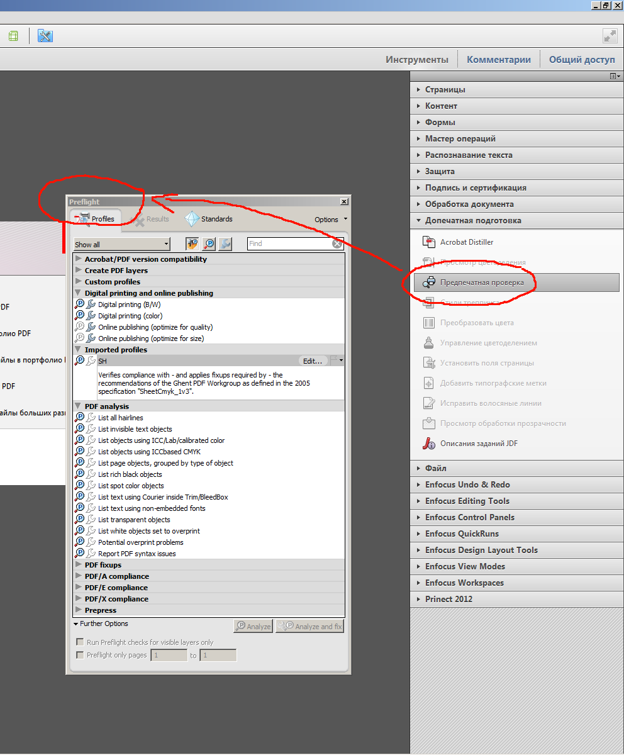Expand the PDF fixups group
The image size is (624, 755).
coord(79,565)
